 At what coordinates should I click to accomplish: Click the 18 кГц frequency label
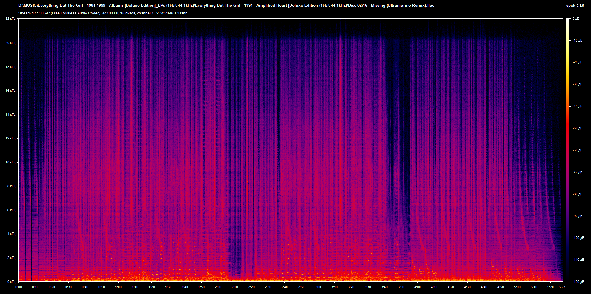(10, 67)
